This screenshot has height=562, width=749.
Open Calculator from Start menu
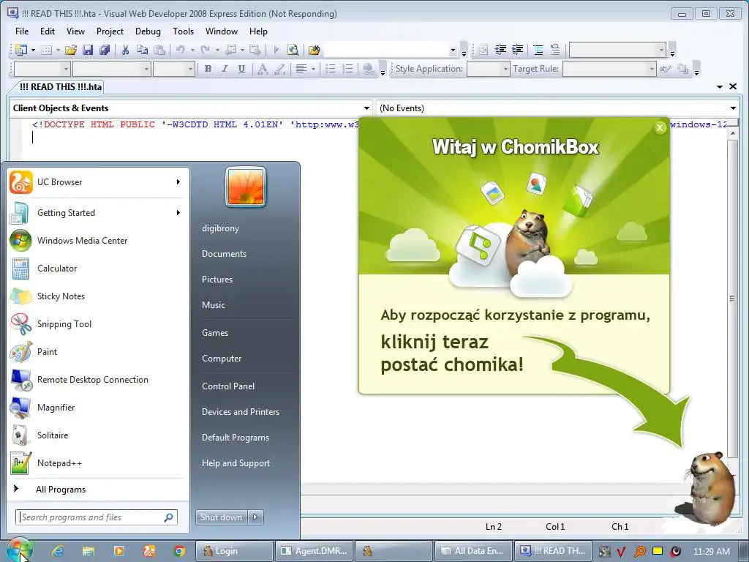click(x=99, y=268)
